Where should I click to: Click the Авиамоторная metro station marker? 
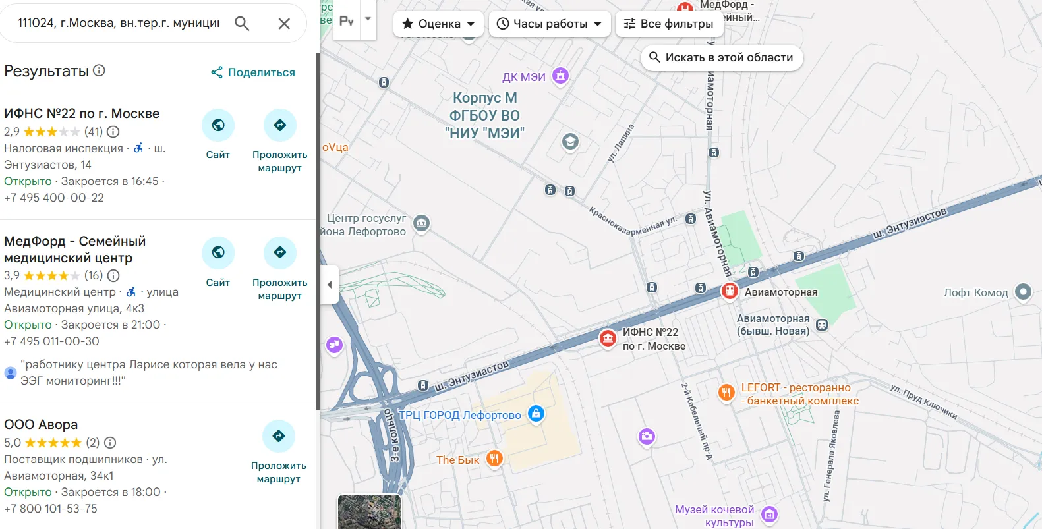[x=730, y=291]
